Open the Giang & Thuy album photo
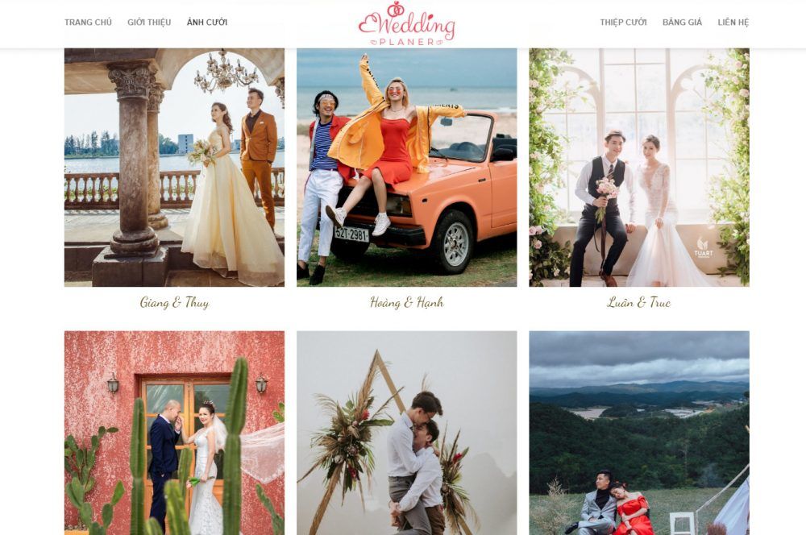806x535 pixels. [x=174, y=167]
